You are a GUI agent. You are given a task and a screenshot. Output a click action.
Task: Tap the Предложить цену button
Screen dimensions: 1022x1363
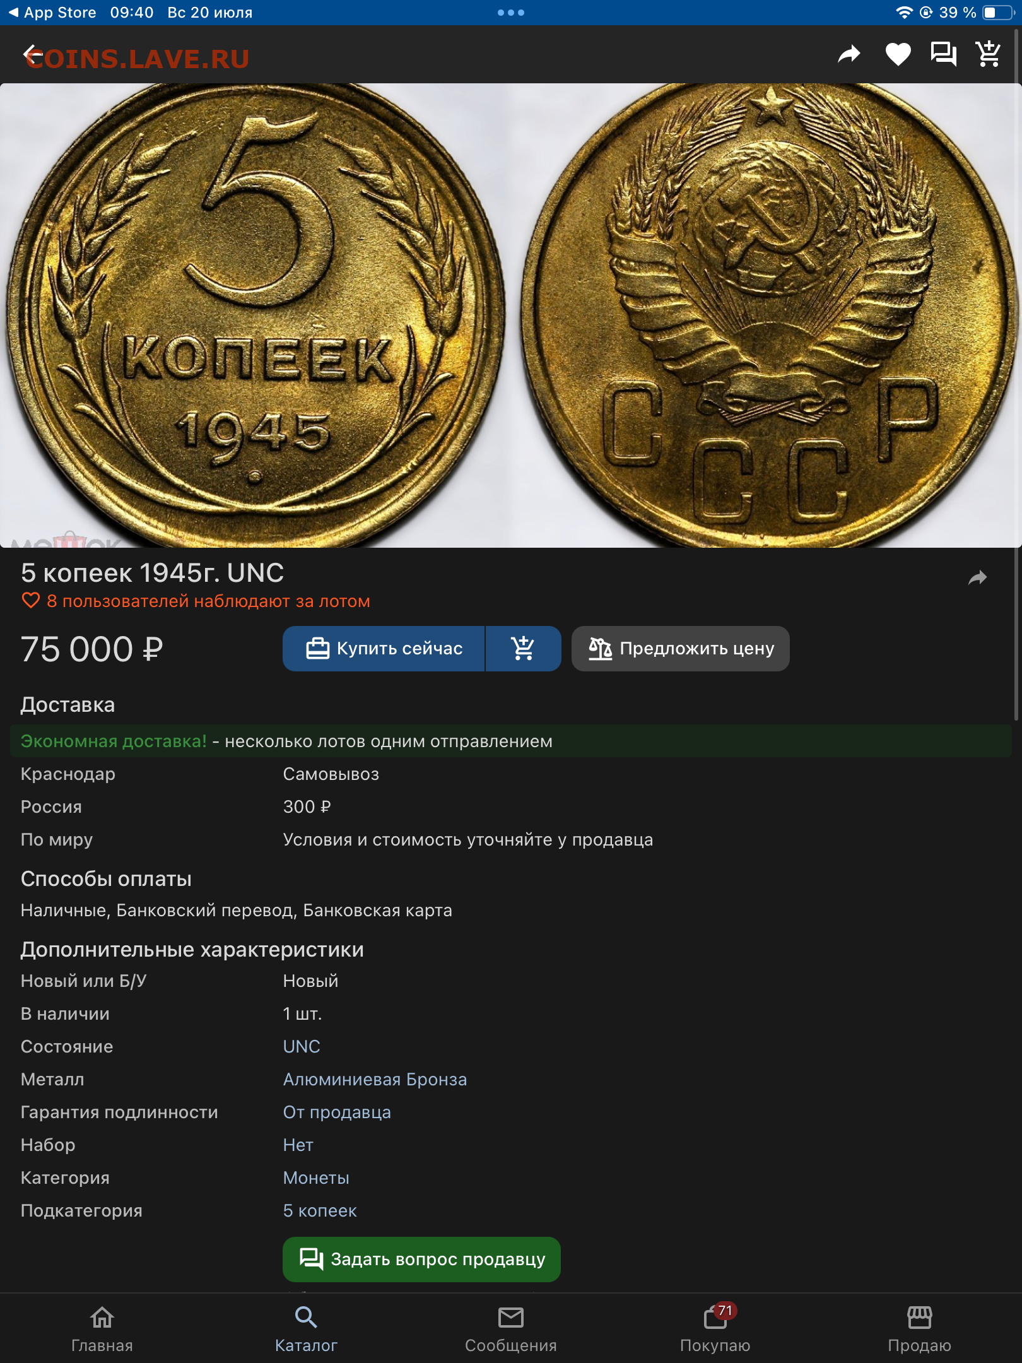[x=680, y=649]
